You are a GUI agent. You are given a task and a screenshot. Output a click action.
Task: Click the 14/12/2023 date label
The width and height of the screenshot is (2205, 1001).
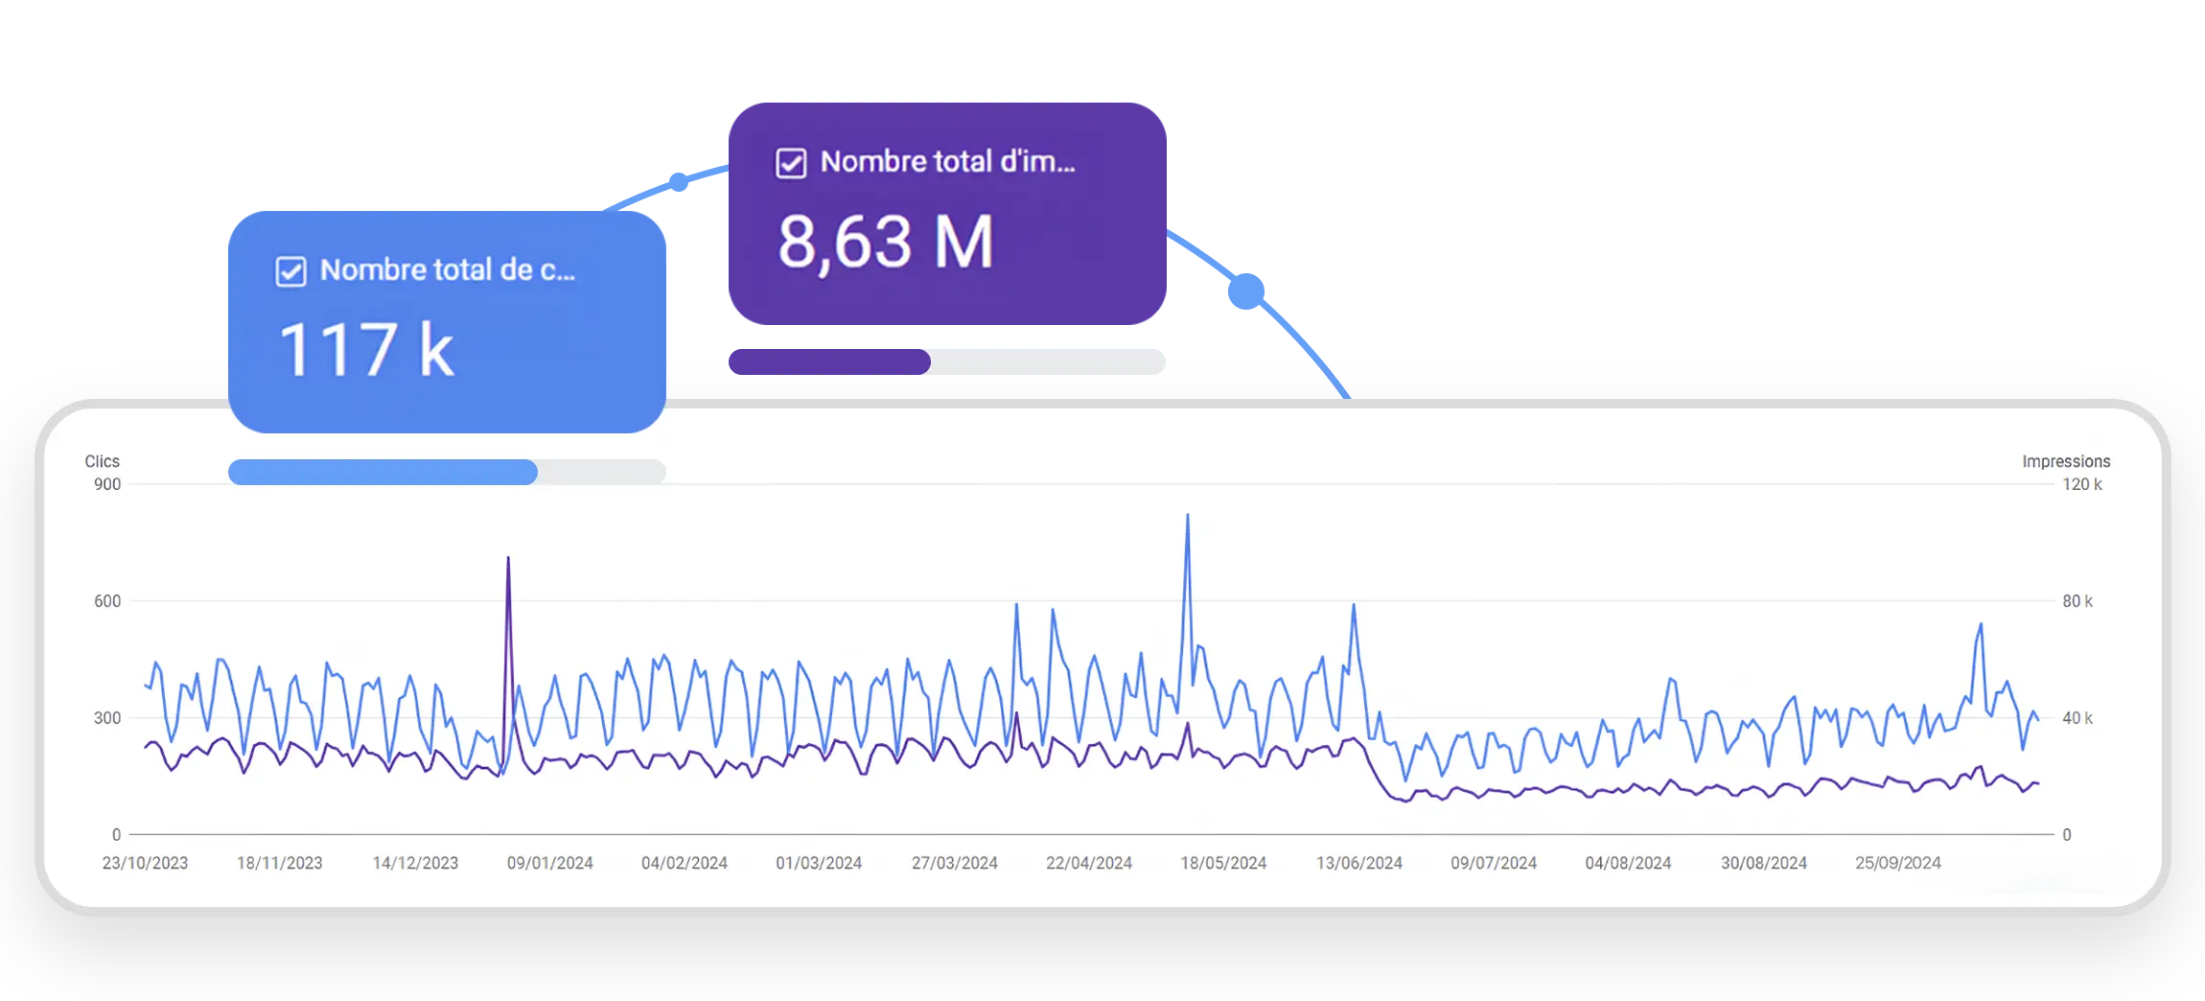point(415,863)
